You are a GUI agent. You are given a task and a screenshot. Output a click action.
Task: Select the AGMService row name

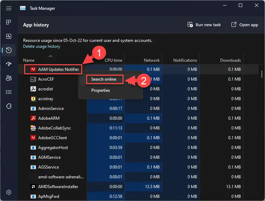[x=49, y=157]
